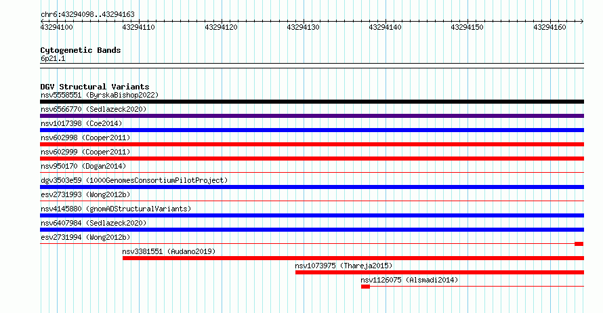Click the blue nsv6407984 variant bar
Viewport: 603px width, 313px height.
click(312, 230)
